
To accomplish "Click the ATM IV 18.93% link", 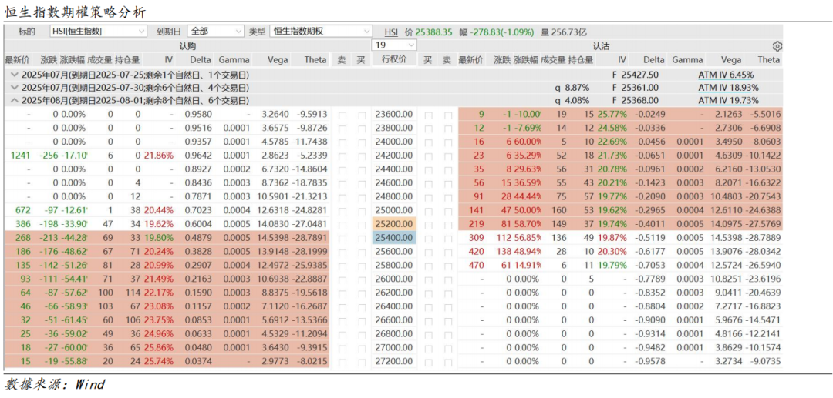I will pos(728,88).
